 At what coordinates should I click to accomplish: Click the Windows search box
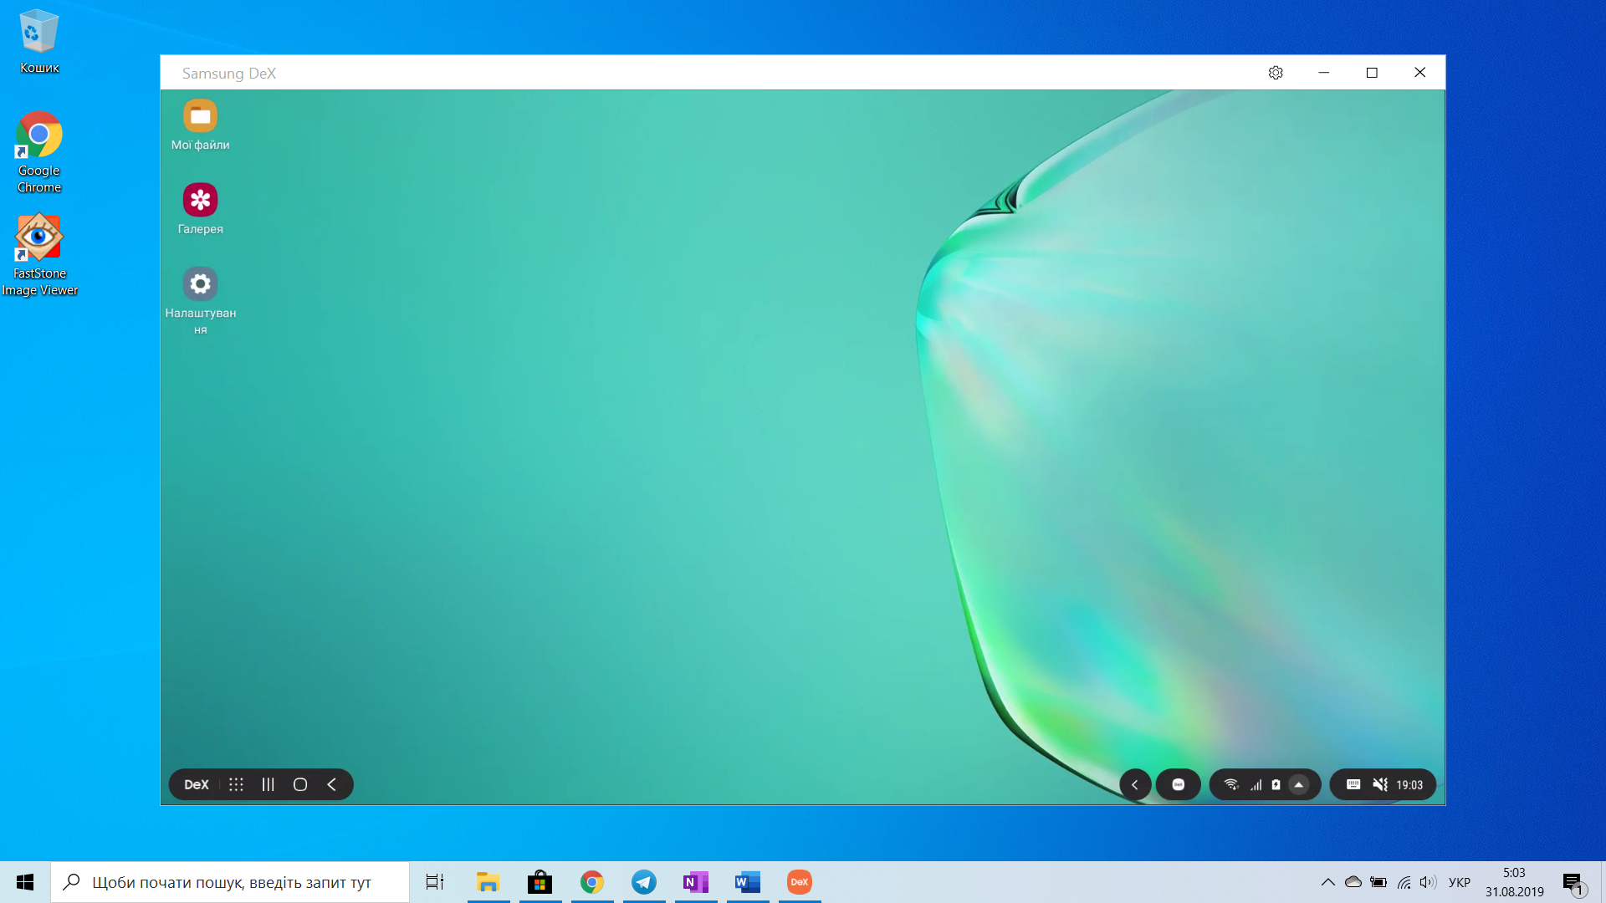tap(230, 882)
